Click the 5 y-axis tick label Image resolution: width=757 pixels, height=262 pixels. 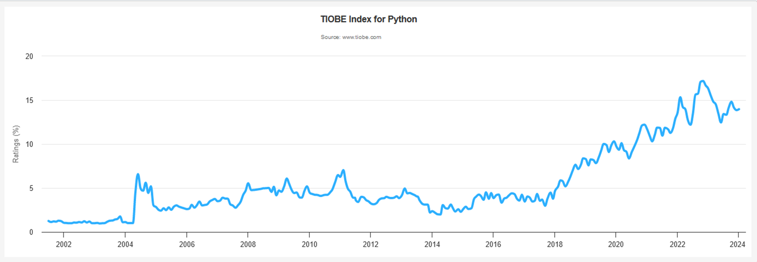(x=31, y=188)
